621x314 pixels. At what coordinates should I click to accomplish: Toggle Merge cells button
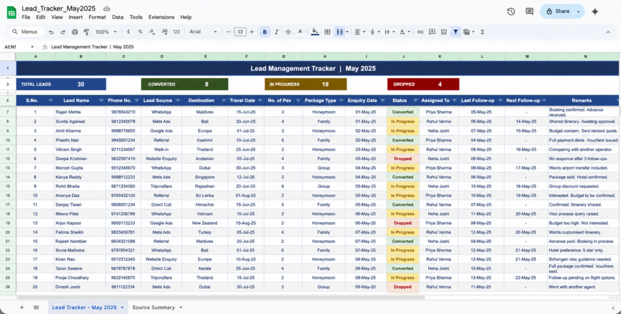(x=340, y=32)
